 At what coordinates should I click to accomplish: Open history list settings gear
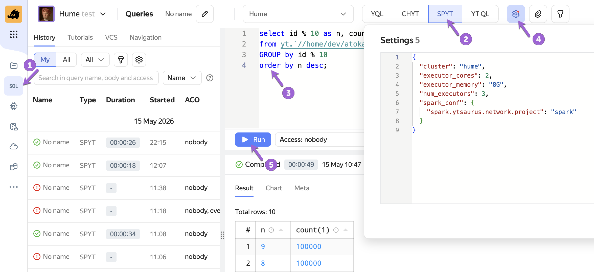[x=139, y=60]
